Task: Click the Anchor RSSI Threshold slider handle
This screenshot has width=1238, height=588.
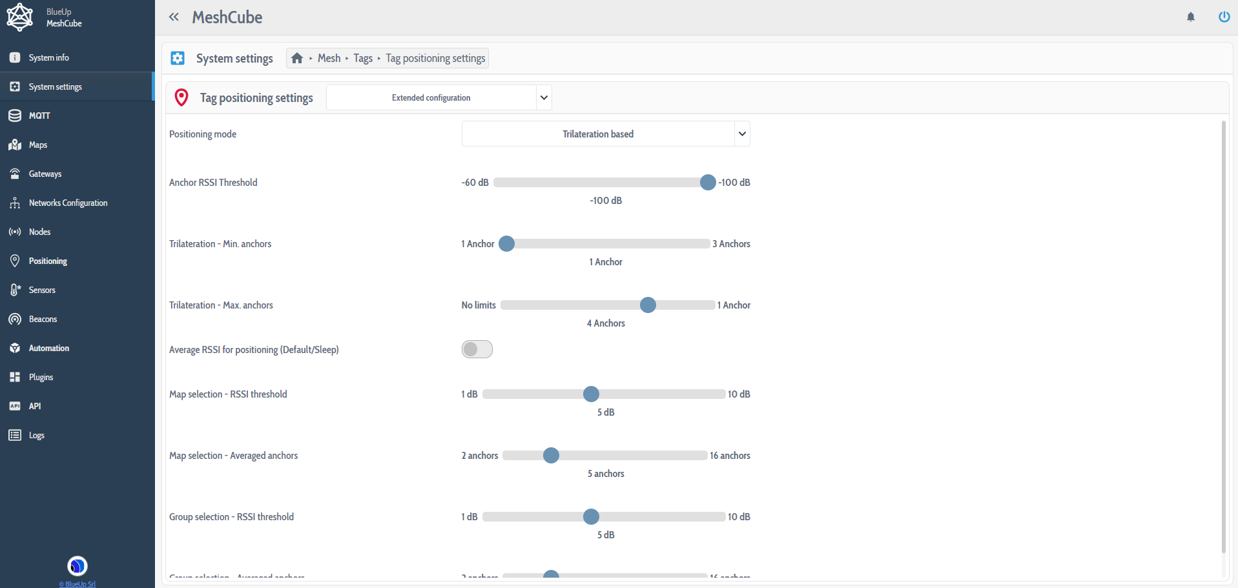Action: 708,183
